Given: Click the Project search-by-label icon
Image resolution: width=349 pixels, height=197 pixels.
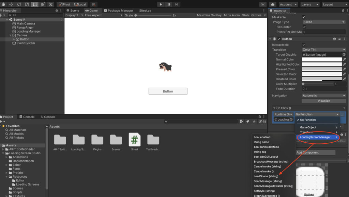Looking at the screenshot, I should [247, 122].
